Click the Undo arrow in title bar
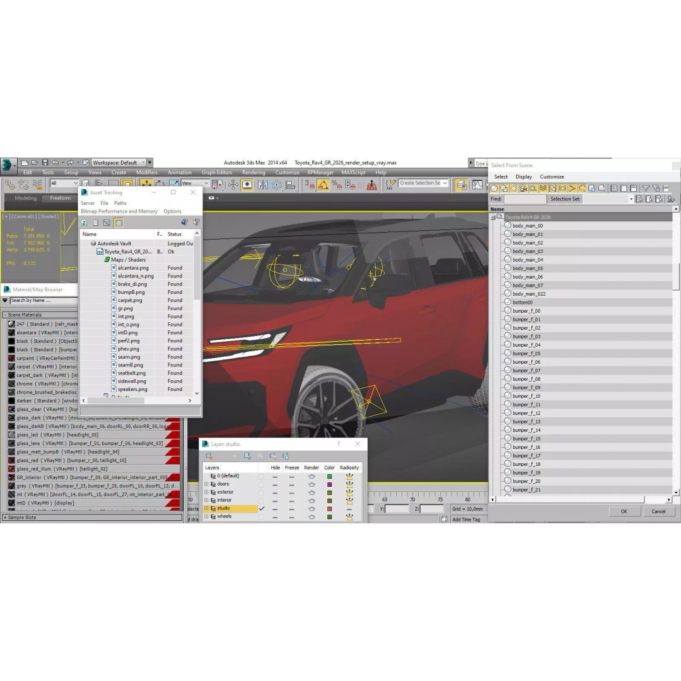The width and height of the screenshot is (681, 681). click(55, 163)
